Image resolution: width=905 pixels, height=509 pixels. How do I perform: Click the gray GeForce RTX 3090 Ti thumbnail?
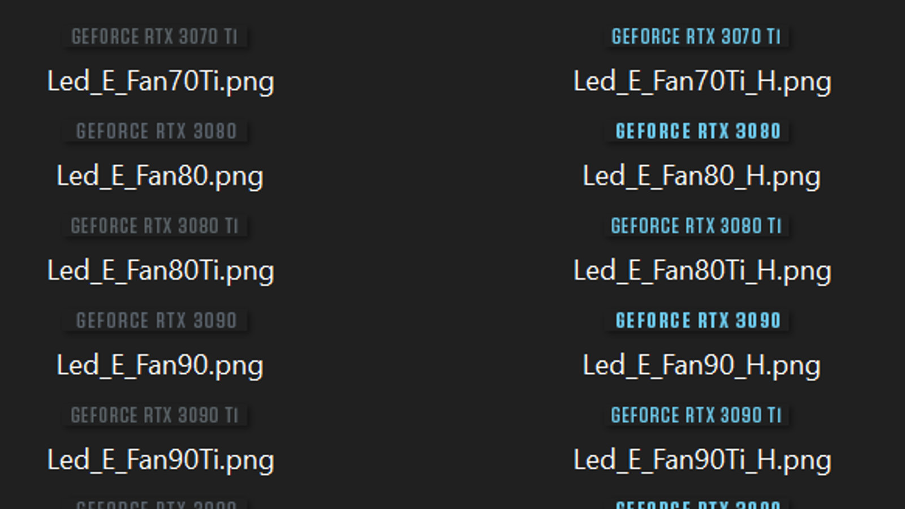(x=154, y=416)
